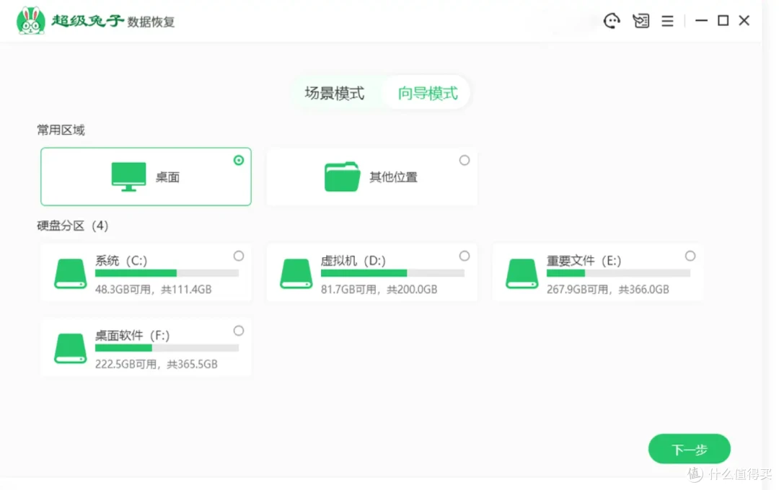
Task: Click the 常用区域 heading
Action: tap(61, 130)
